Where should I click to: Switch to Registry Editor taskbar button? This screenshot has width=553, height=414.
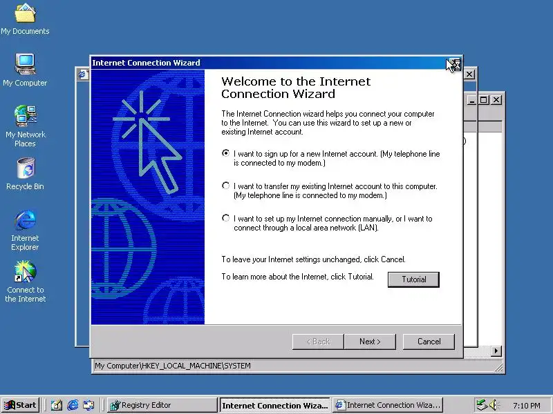tap(162, 405)
